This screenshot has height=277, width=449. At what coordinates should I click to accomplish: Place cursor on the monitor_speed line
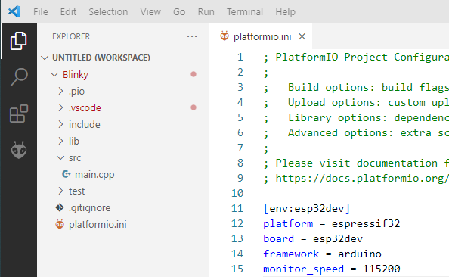click(332, 269)
